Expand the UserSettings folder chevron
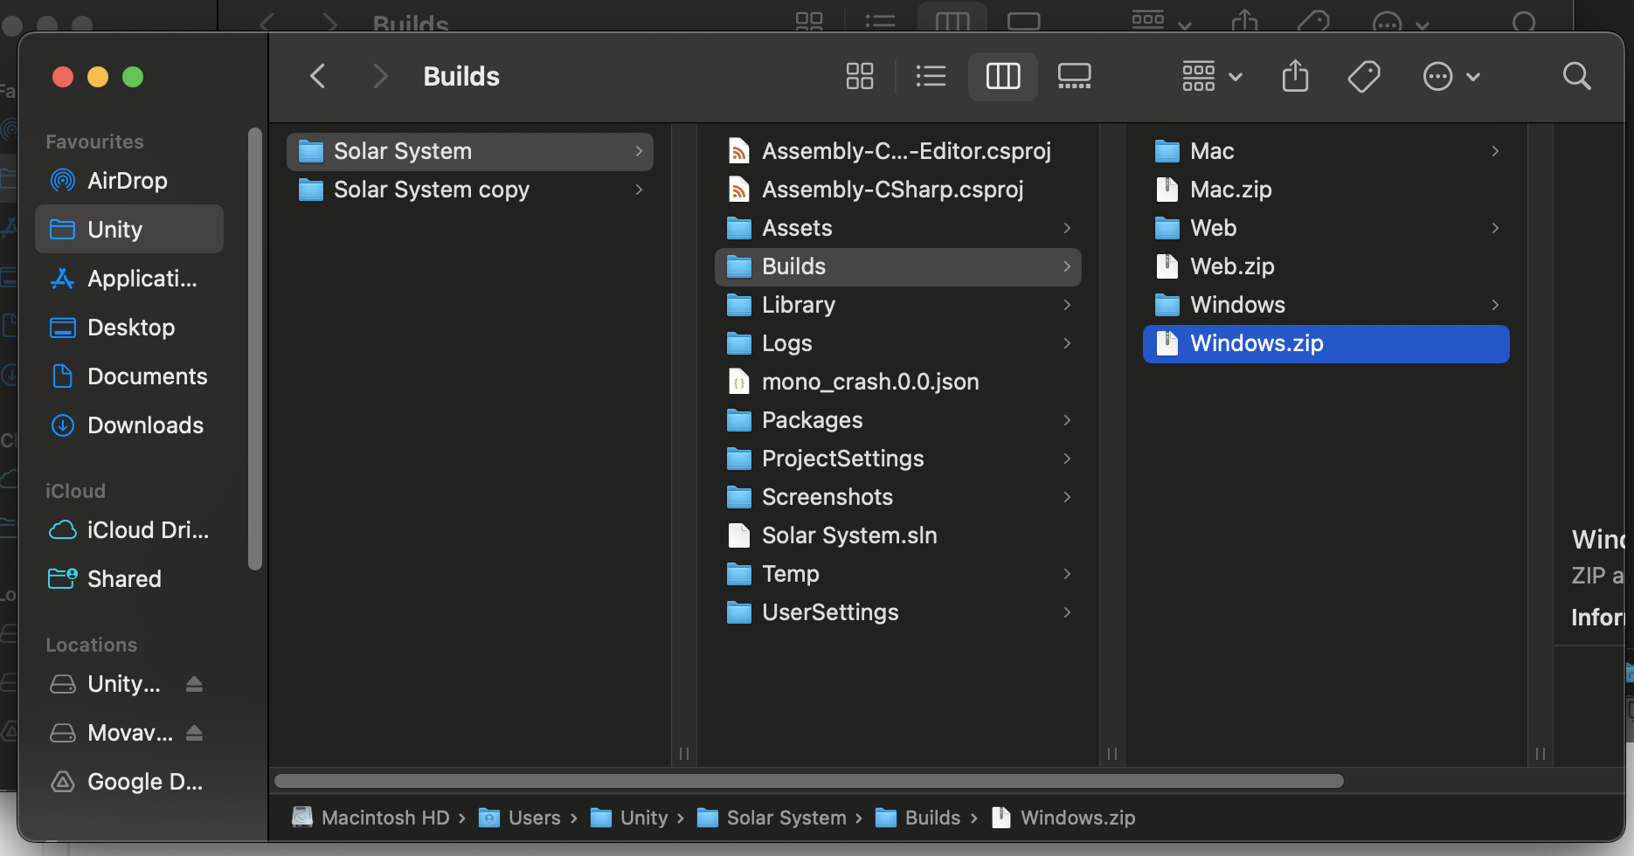The height and width of the screenshot is (856, 1634). 1067,612
